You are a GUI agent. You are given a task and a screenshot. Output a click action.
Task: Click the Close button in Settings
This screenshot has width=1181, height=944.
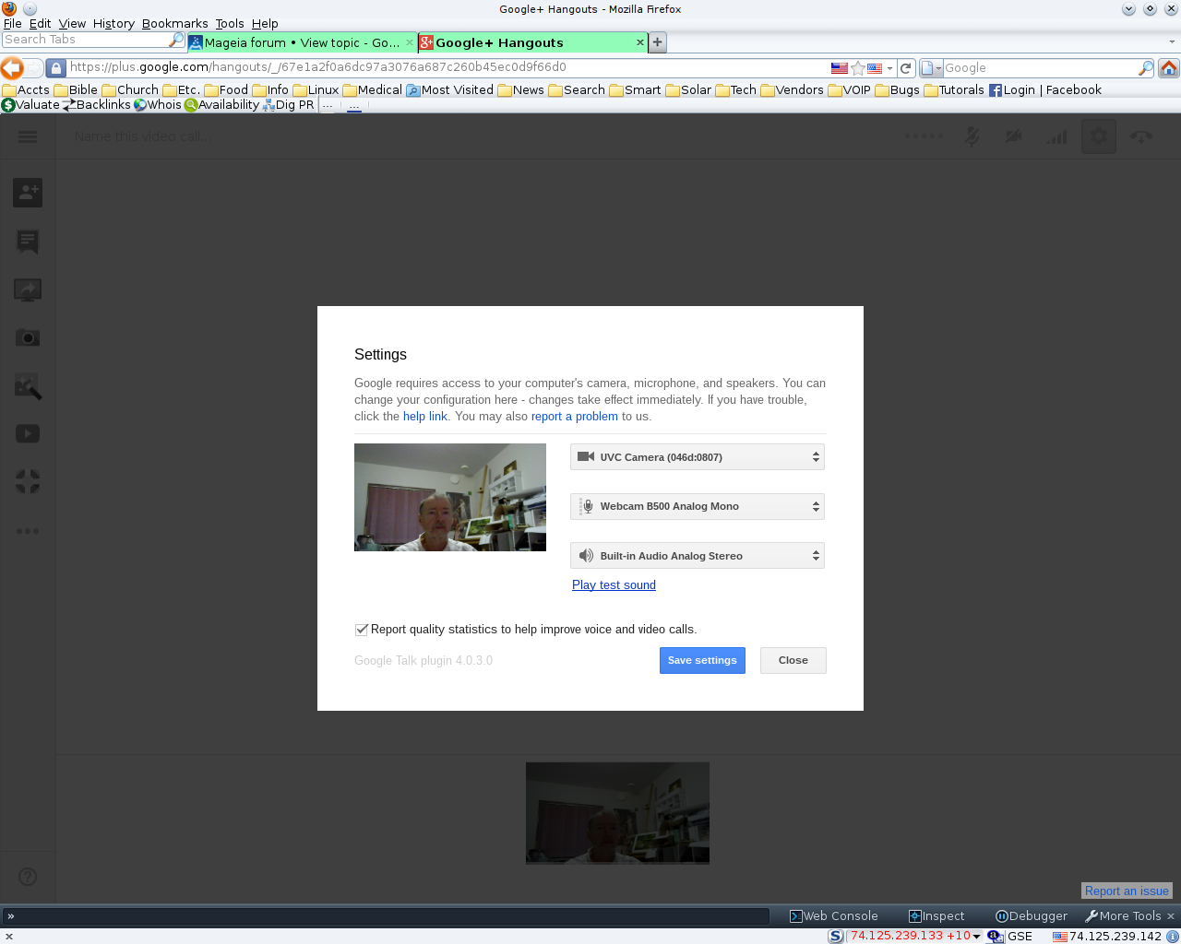click(793, 660)
